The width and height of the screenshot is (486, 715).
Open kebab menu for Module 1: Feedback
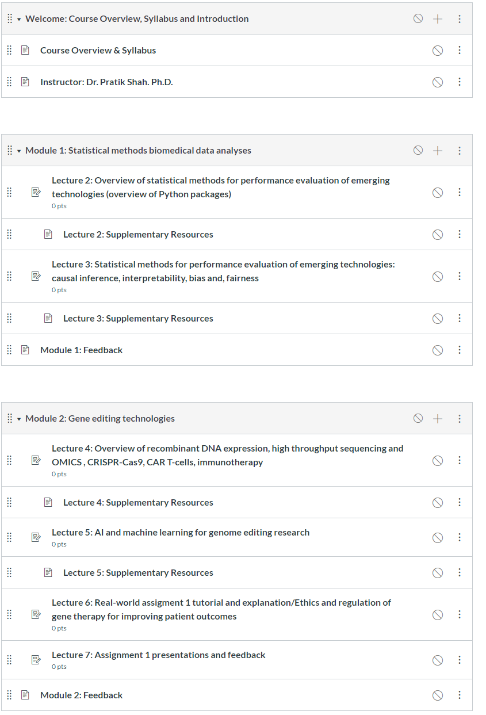tap(460, 350)
